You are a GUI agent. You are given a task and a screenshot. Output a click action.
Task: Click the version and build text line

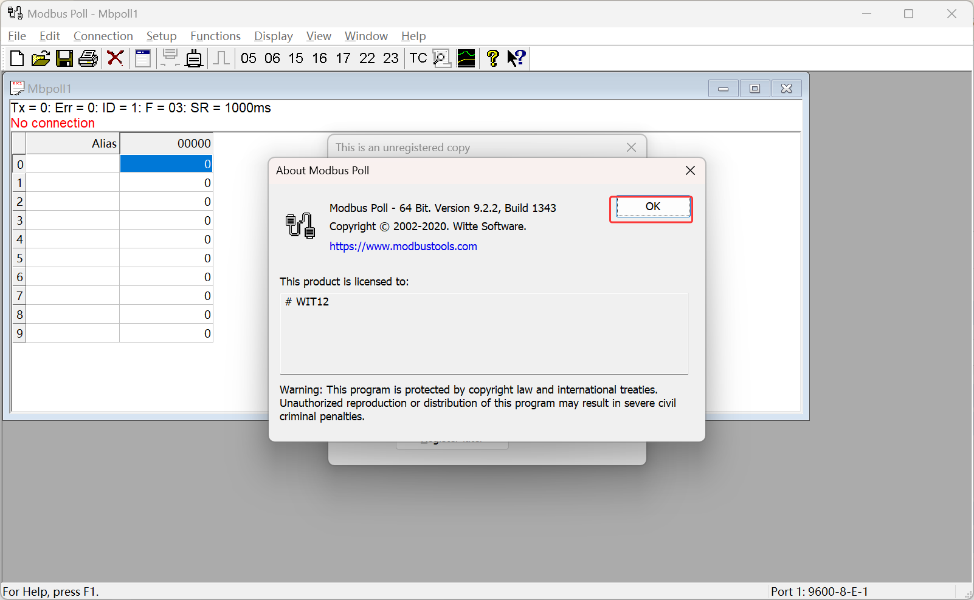click(x=443, y=208)
